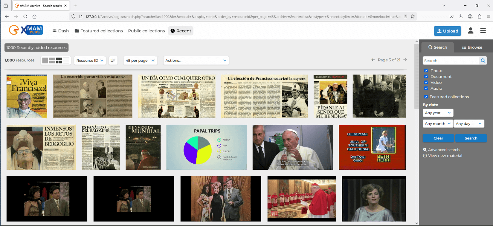The height and width of the screenshot is (226, 493).
Task: Disable the Featured collections checkbox
Action: 426,97
